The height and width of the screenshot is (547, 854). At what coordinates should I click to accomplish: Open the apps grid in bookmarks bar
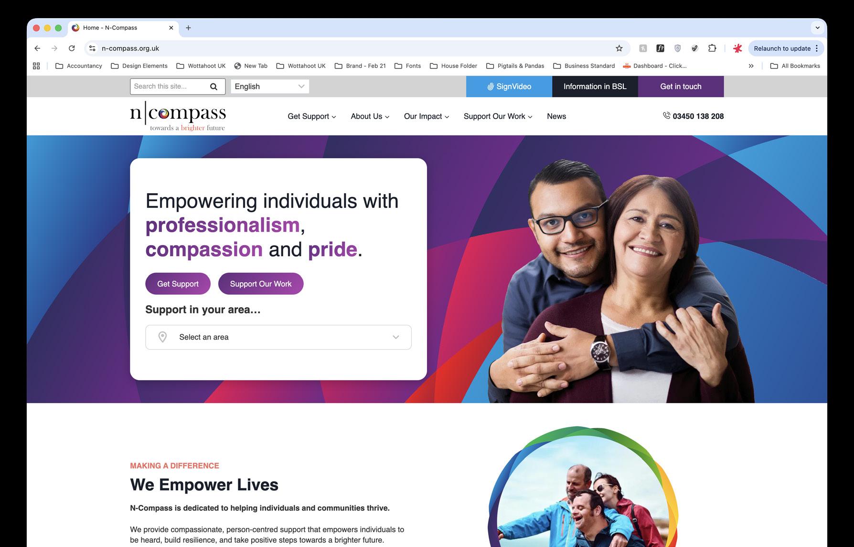pyautogui.click(x=36, y=66)
